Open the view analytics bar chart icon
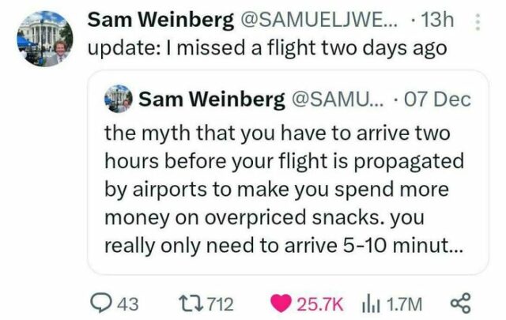This screenshot has height=320, width=506. [370, 304]
